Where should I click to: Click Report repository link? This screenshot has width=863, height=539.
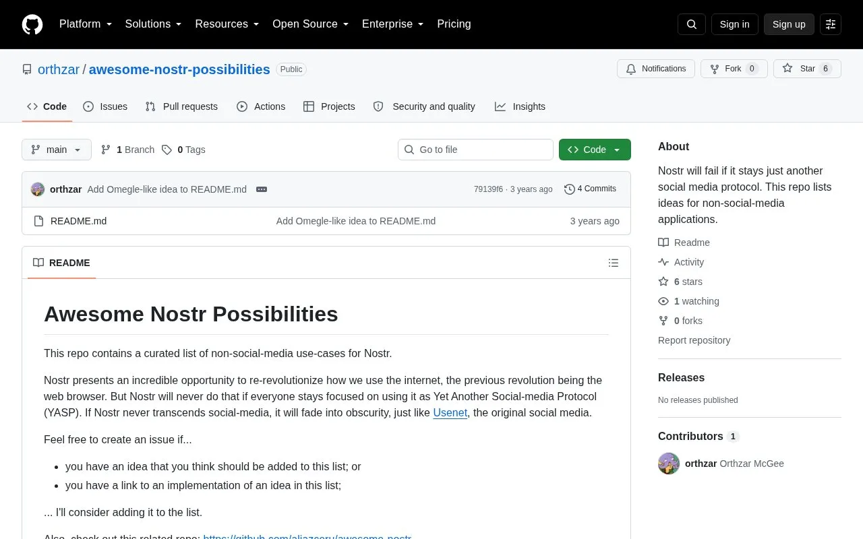[x=694, y=340]
